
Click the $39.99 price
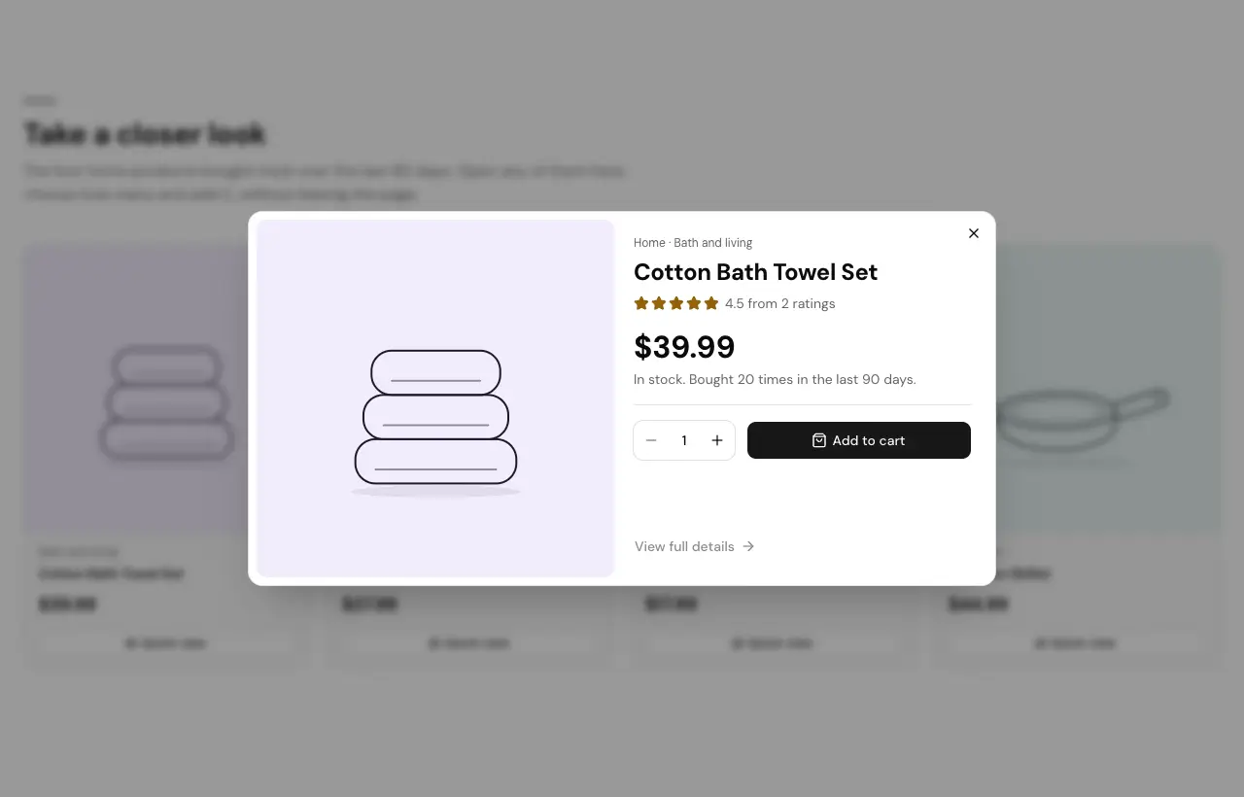coord(684,347)
